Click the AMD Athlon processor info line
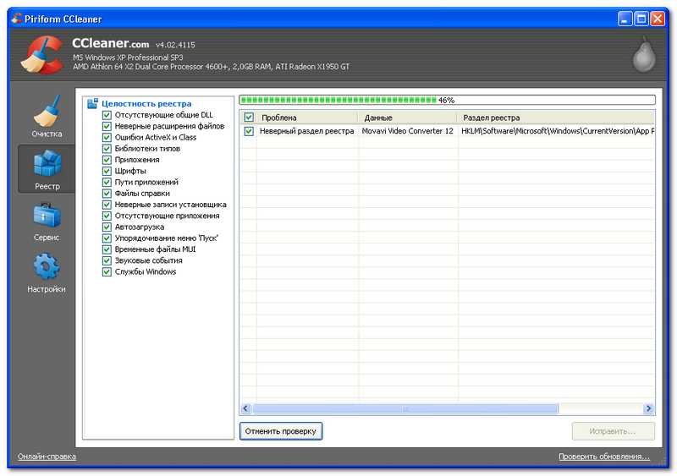Image resolution: width=677 pixels, height=476 pixels. (211, 67)
